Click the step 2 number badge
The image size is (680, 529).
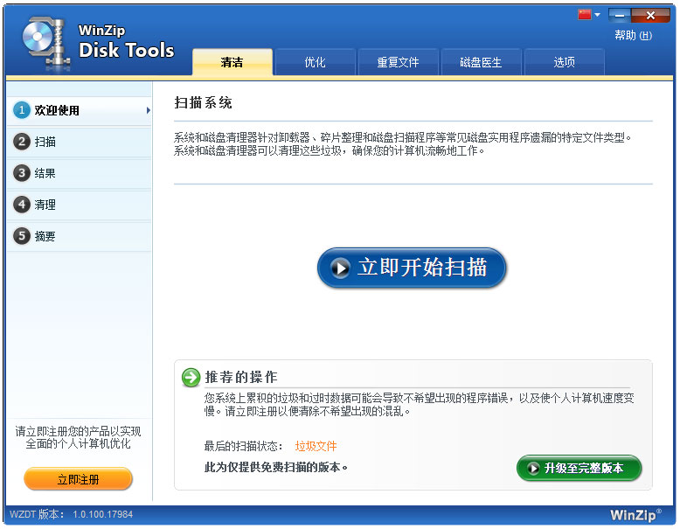(x=21, y=142)
